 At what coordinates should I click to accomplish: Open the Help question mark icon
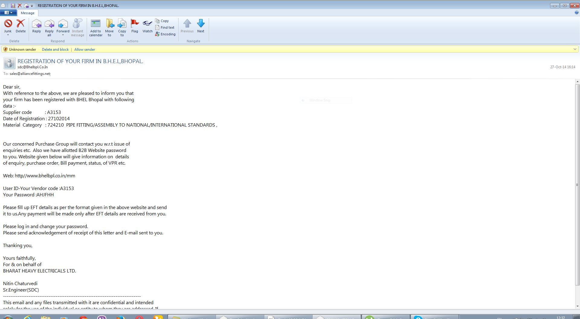click(577, 13)
